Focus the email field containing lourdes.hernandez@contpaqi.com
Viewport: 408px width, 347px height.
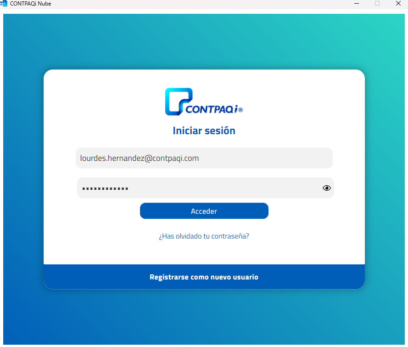pyautogui.click(x=204, y=158)
